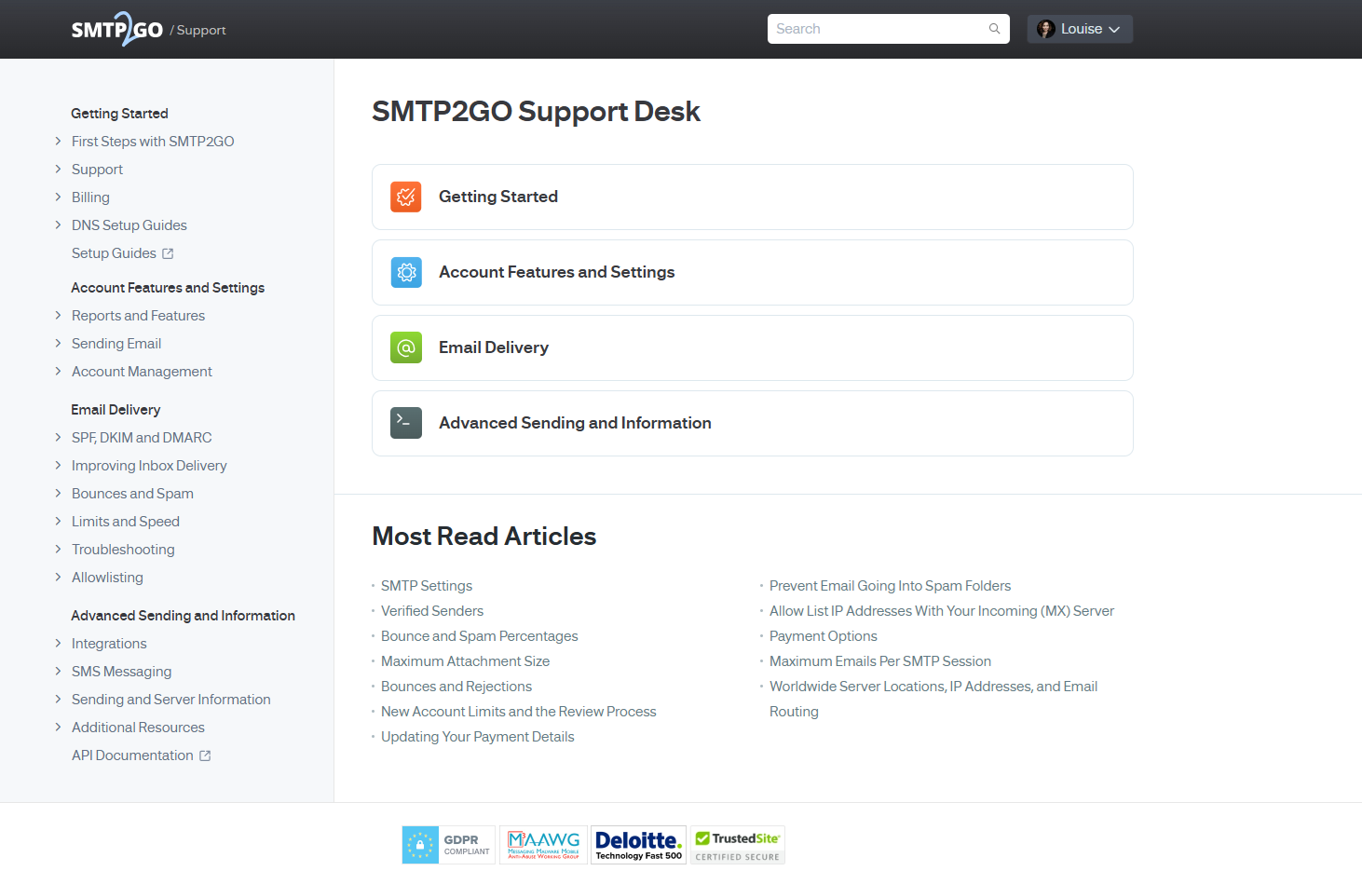This screenshot has height=871, width=1362.
Task: Expand the Account Management chevron
Action: 58,372
